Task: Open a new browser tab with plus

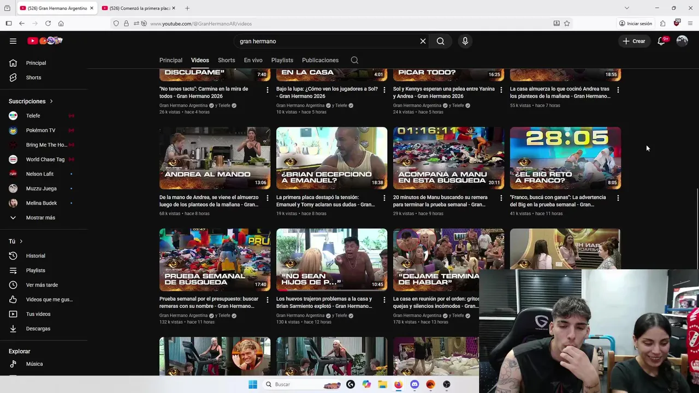Action: pos(187,8)
